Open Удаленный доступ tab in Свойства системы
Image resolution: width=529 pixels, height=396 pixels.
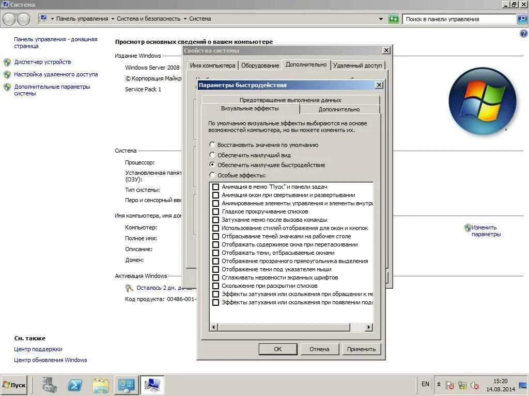tap(357, 65)
